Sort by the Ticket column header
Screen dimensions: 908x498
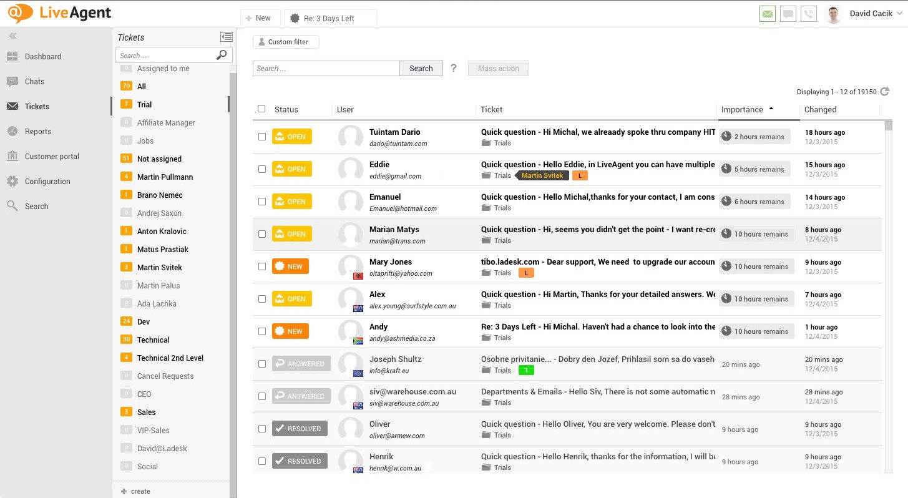click(x=491, y=109)
